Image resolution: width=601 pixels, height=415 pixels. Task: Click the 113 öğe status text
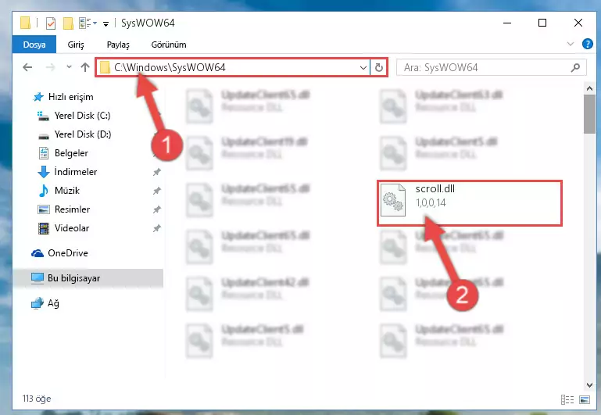pos(37,399)
